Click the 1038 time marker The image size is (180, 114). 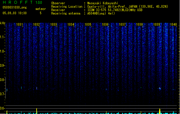pos(139,25)
